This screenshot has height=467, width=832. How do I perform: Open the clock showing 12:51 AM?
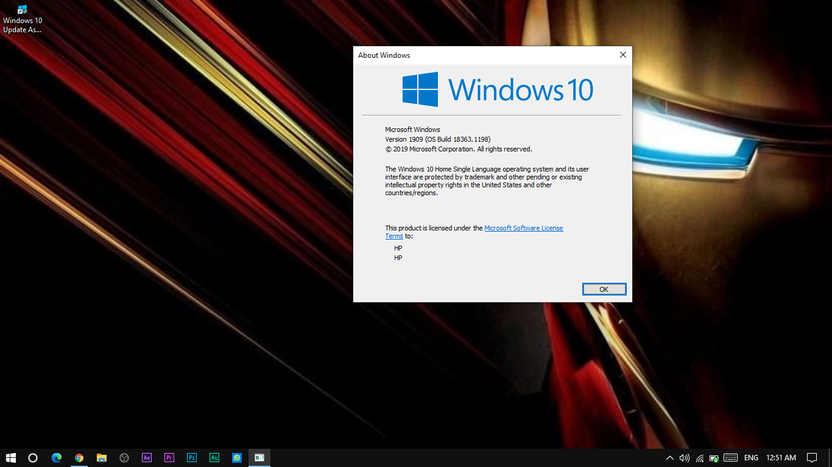click(781, 458)
